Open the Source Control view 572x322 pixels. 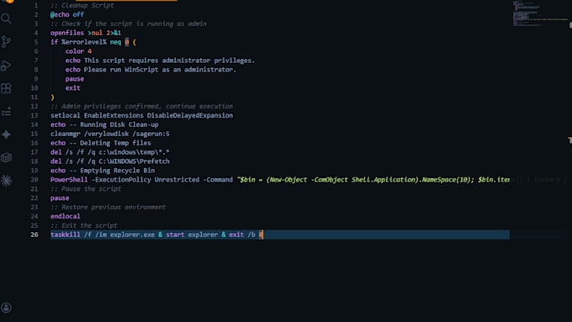click(6, 41)
